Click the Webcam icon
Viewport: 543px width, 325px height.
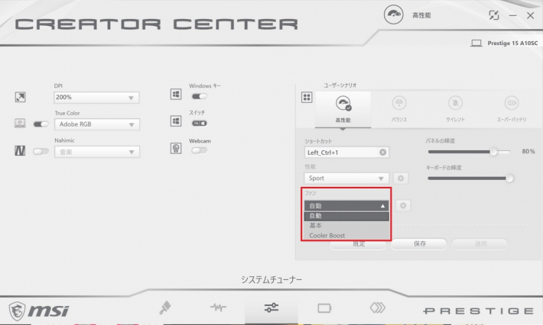click(x=175, y=149)
